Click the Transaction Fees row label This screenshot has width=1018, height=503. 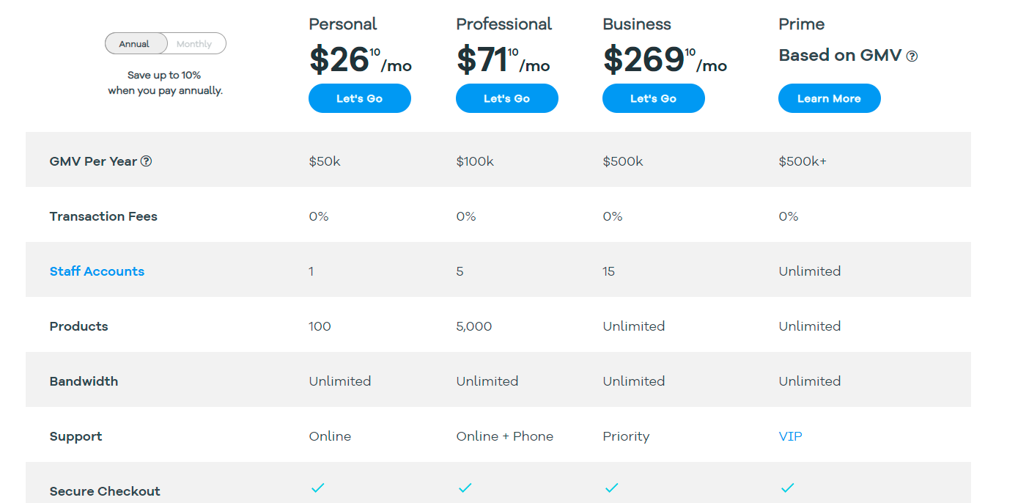point(103,216)
